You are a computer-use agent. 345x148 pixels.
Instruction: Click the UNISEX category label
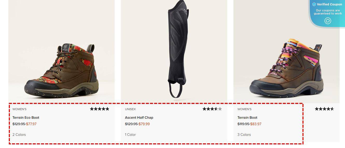coord(130,109)
